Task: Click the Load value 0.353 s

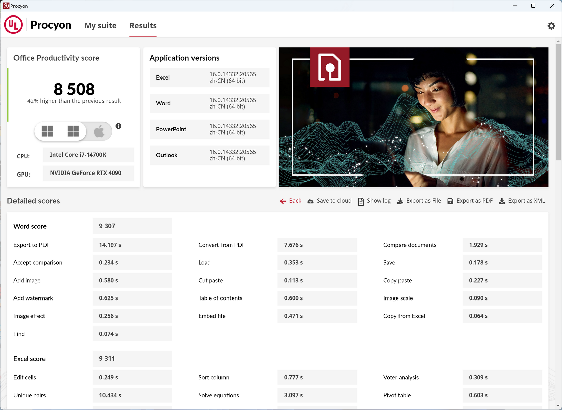Action: click(x=317, y=263)
